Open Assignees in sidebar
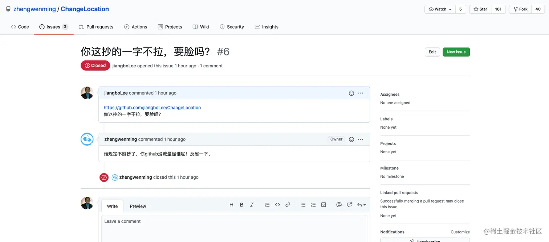 click(x=390, y=95)
